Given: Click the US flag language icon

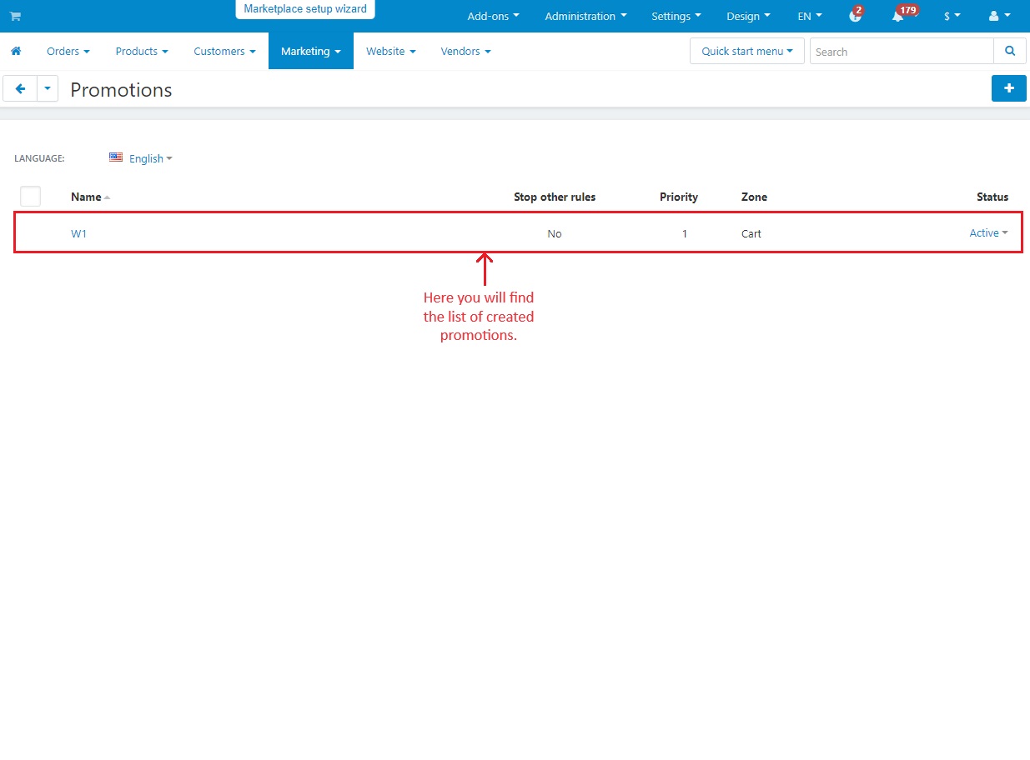Looking at the screenshot, I should (x=116, y=157).
